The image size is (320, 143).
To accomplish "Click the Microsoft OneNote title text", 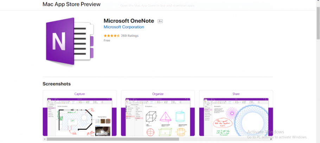I will tap(129, 21).
